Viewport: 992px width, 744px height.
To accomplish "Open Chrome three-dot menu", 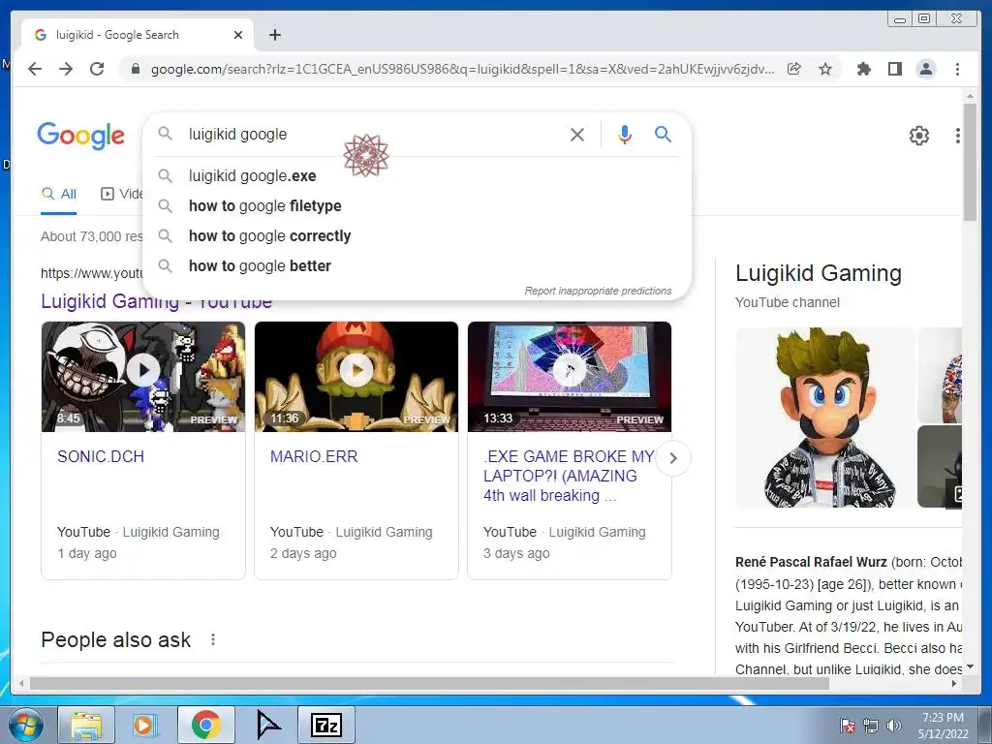I will (x=957, y=69).
